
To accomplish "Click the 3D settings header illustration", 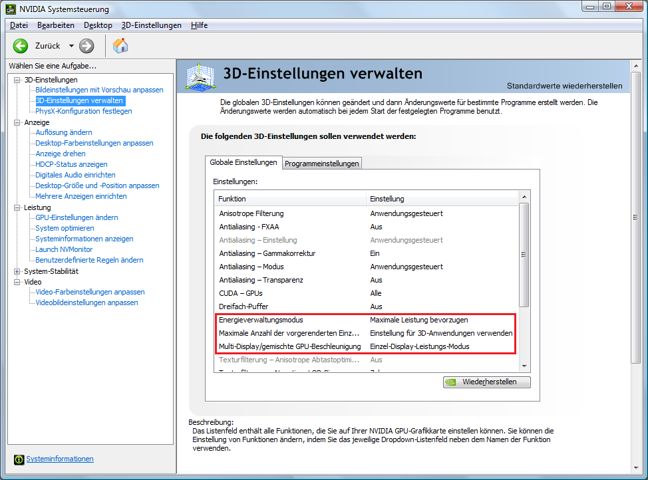I will (200, 76).
